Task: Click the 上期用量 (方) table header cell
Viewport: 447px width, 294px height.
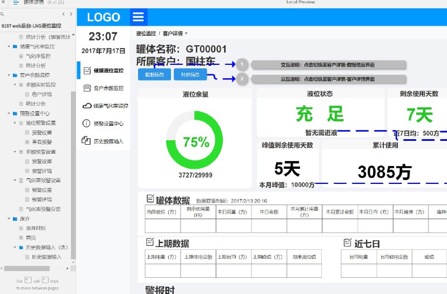Action: pyautogui.click(x=163, y=257)
